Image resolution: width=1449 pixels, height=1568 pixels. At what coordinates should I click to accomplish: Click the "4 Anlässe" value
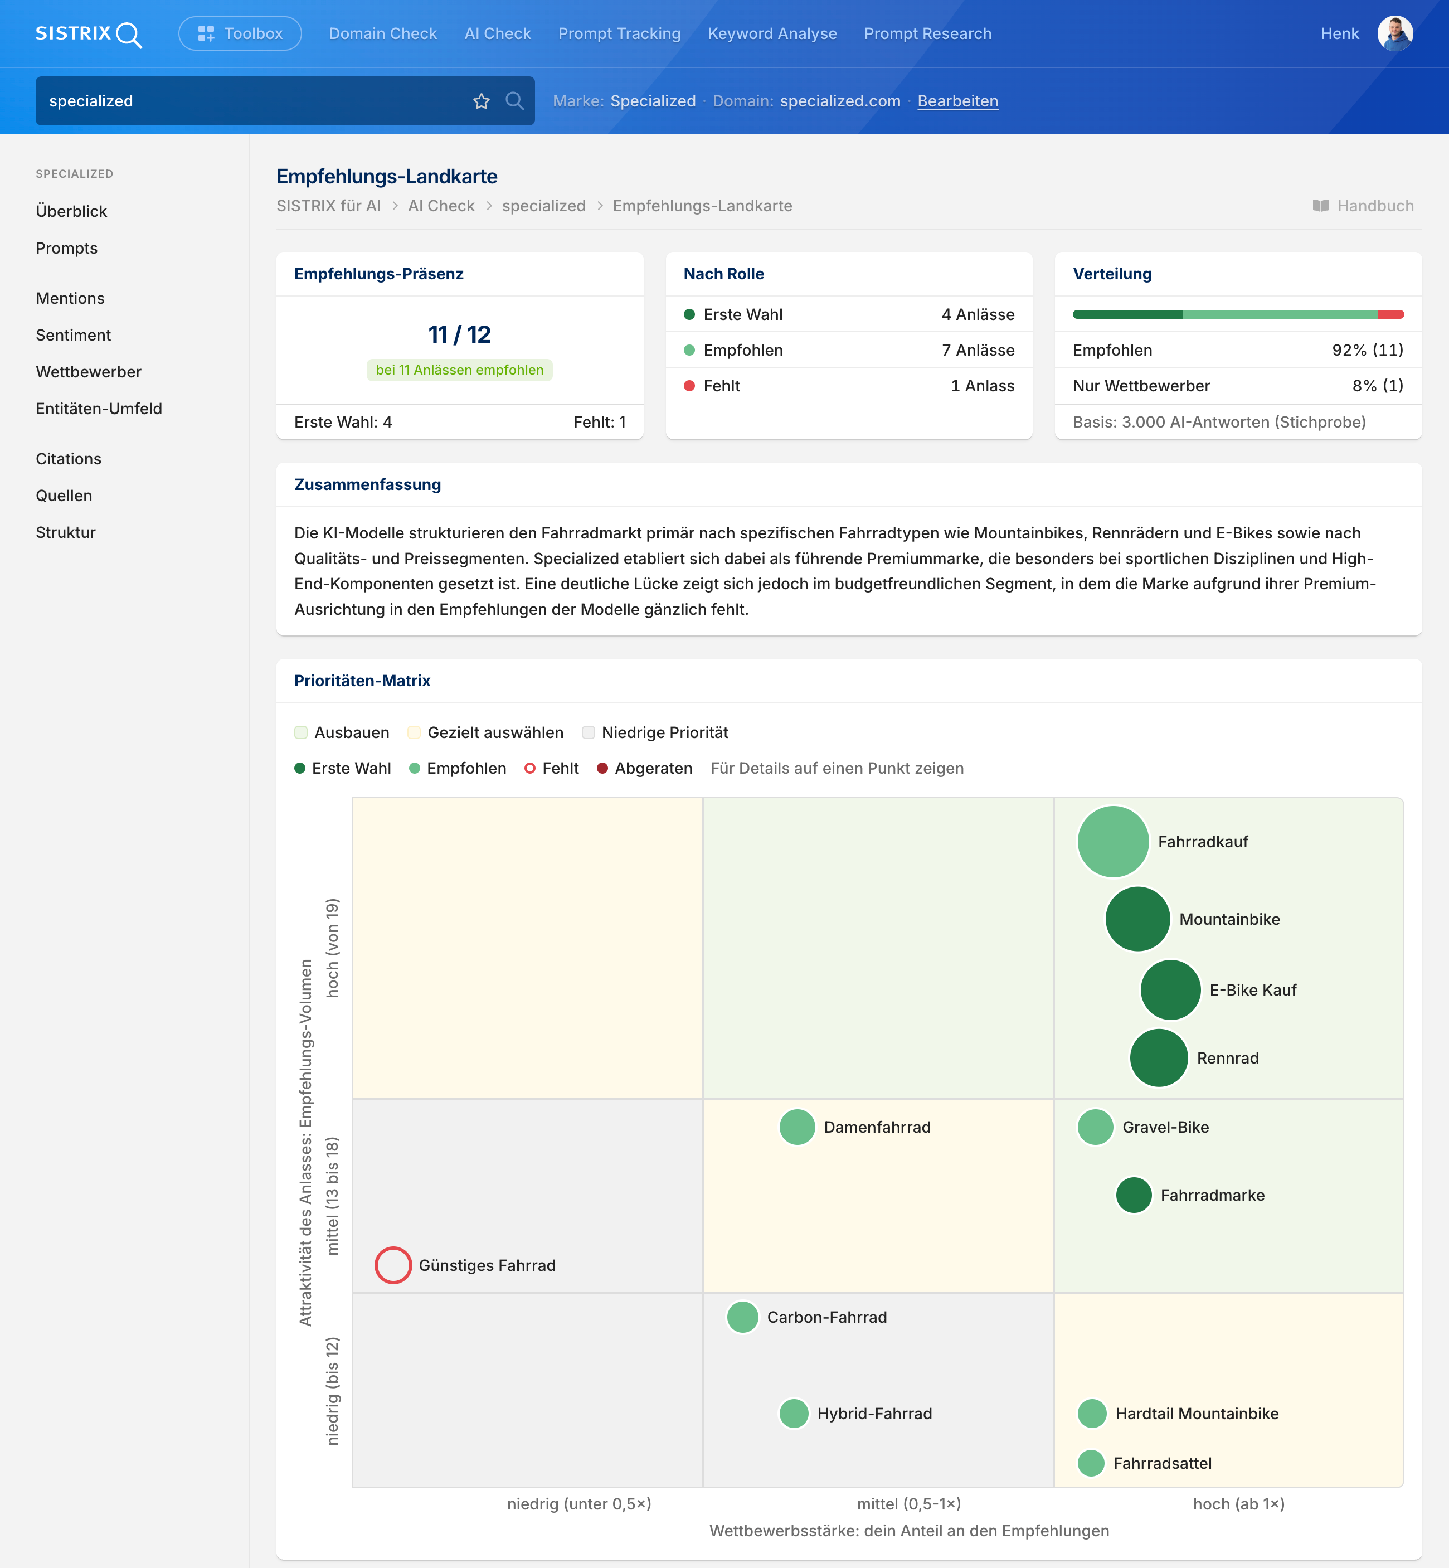click(978, 314)
